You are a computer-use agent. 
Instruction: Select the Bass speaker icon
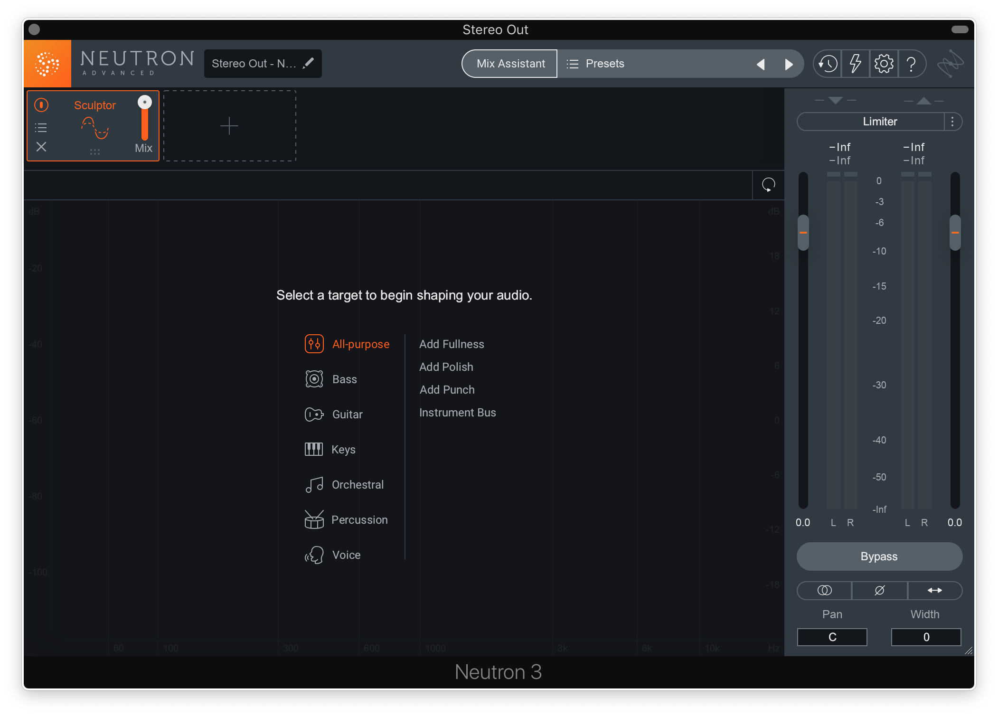point(314,379)
